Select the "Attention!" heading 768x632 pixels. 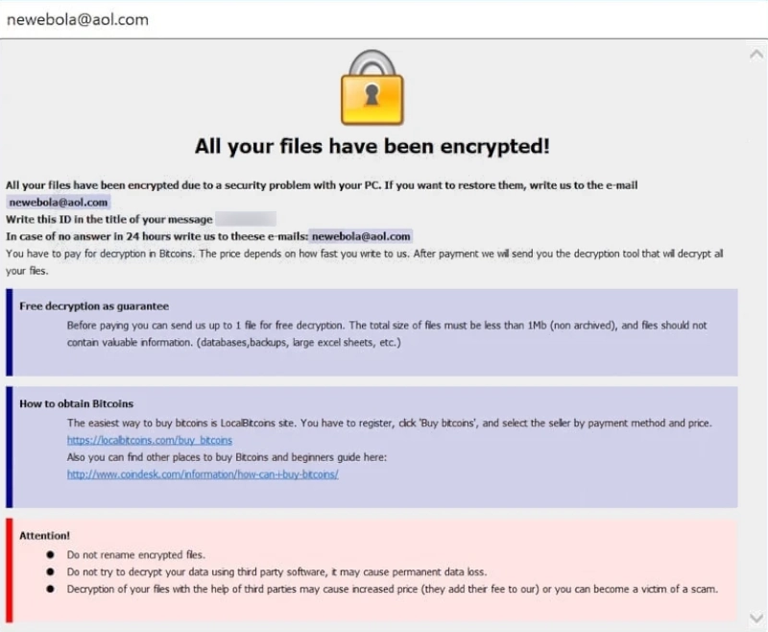(44, 535)
